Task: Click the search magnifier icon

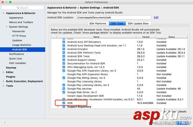Action: pyautogui.click(x=18, y=8)
